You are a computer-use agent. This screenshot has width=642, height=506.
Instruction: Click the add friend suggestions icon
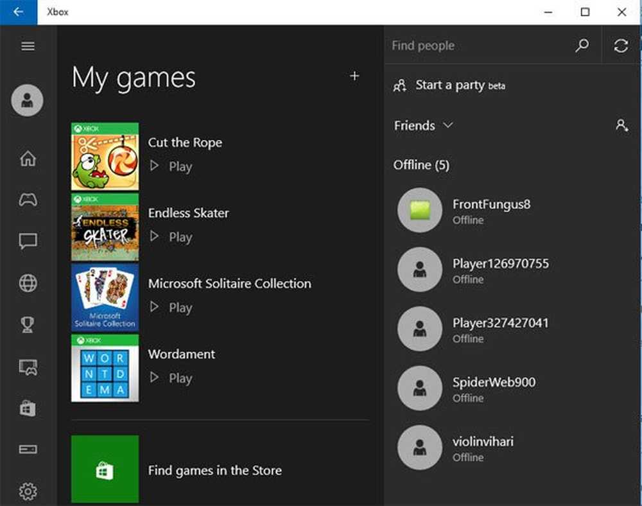coord(621,126)
